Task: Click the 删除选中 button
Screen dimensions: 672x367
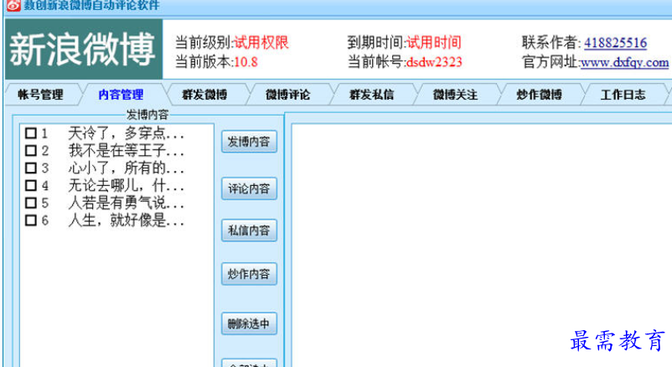Action: click(249, 323)
